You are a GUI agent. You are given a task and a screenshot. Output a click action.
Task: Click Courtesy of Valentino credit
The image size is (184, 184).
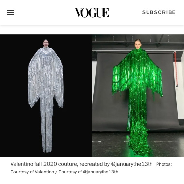pos(32,172)
